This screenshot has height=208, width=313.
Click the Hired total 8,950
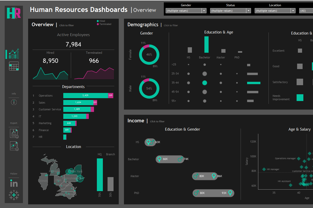[x=51, y=61]
